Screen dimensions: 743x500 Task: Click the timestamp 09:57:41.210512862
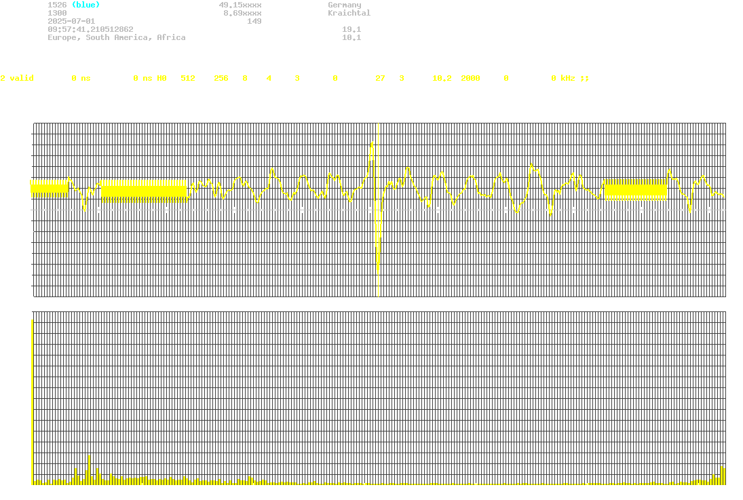90,29
